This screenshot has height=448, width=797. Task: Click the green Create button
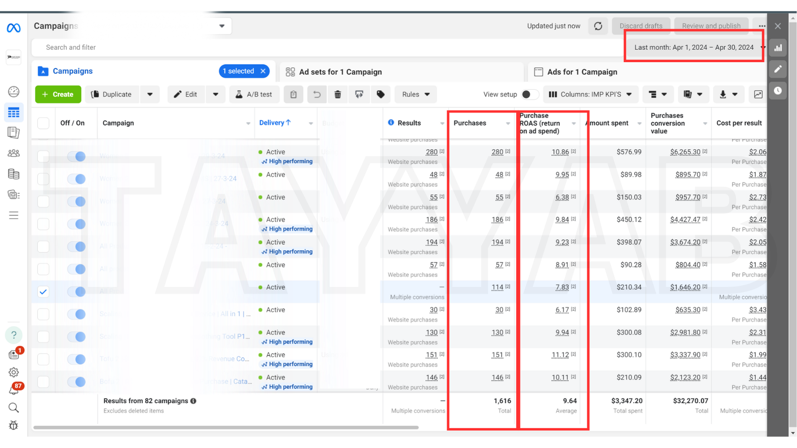pyautogui.click(x=58, y=94)
